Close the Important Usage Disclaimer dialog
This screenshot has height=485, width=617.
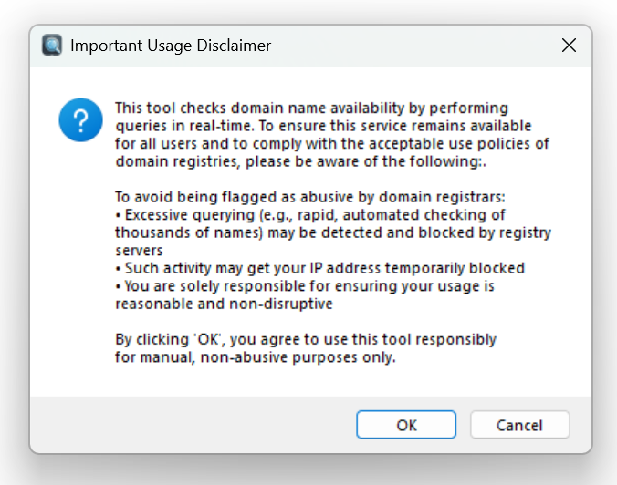pos(569,45)
